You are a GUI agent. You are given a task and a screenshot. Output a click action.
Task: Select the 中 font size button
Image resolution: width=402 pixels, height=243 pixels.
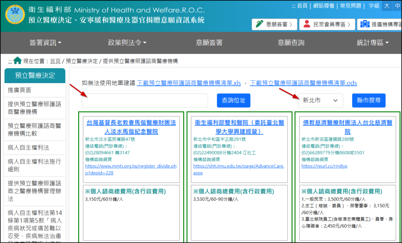(x=397, y=6)
